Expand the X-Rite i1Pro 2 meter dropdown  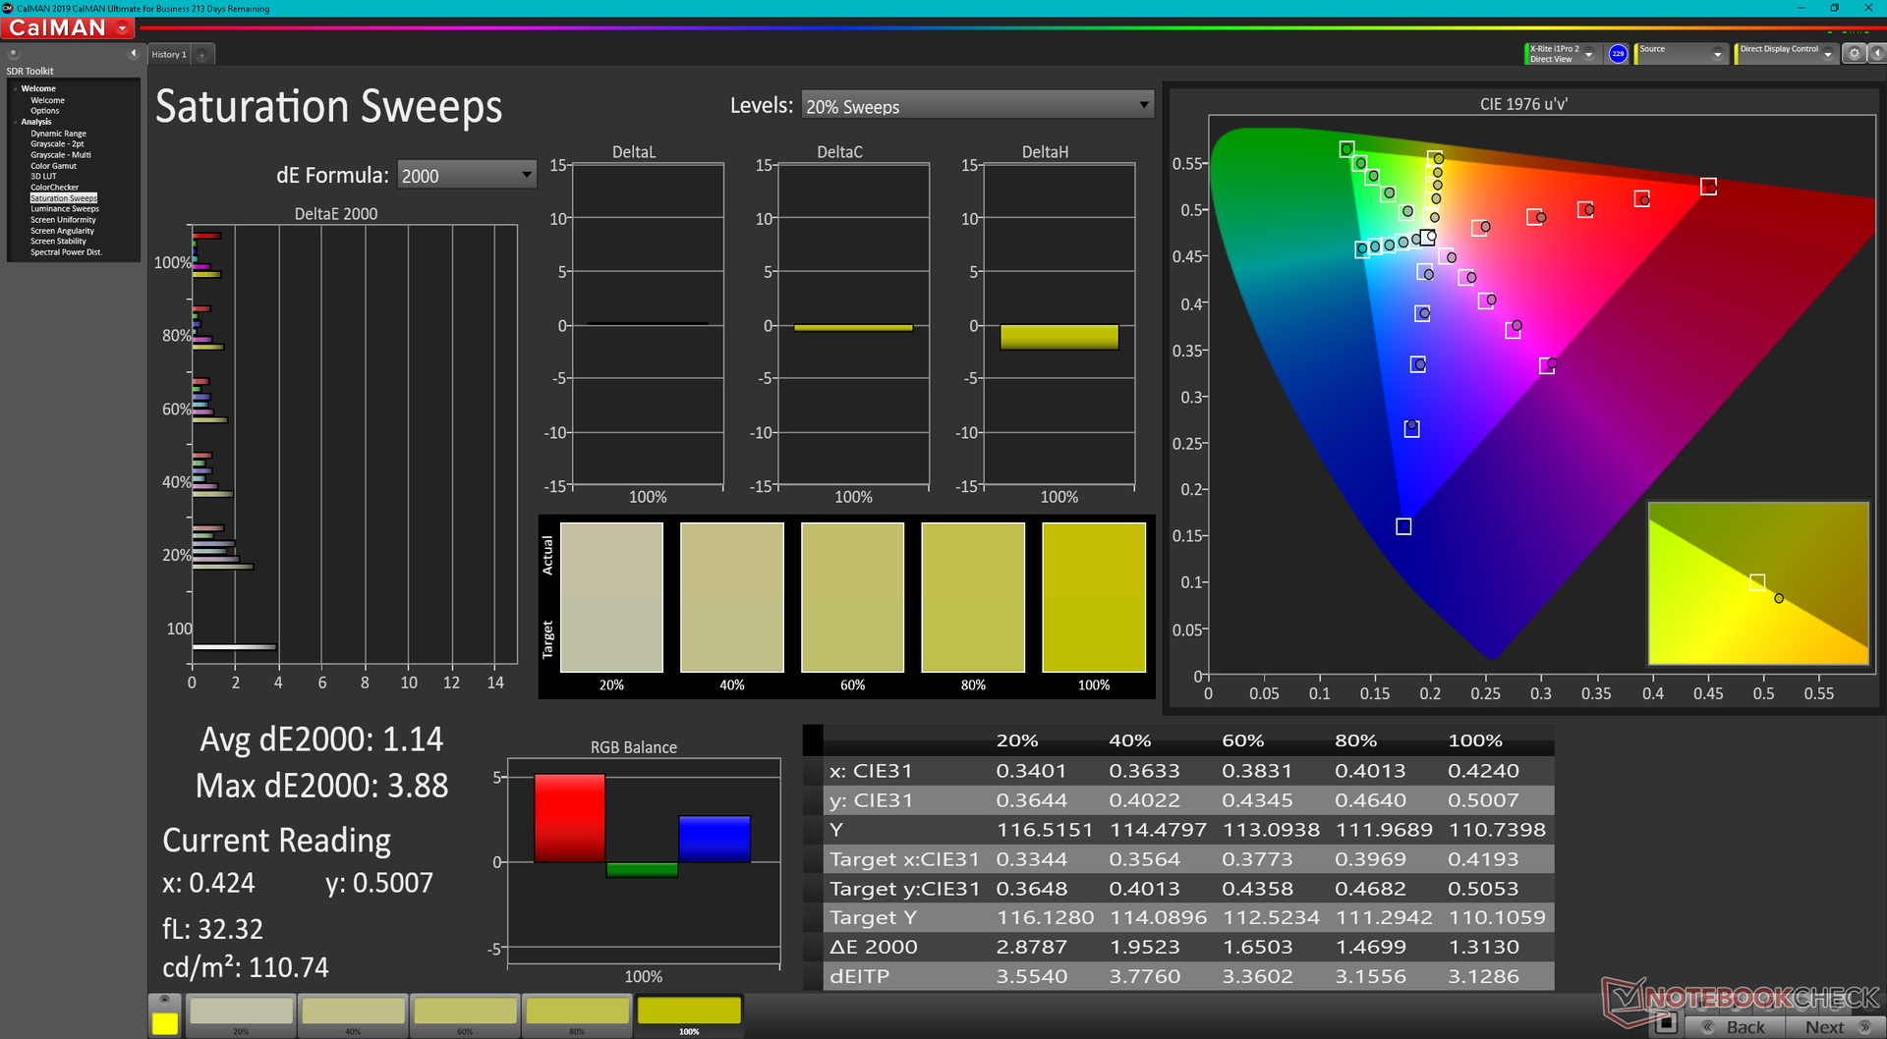pos(1562,54)
